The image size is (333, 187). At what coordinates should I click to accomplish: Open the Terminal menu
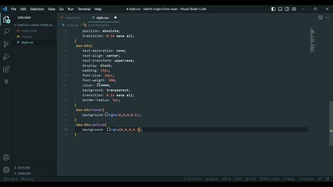coord(84,9)
